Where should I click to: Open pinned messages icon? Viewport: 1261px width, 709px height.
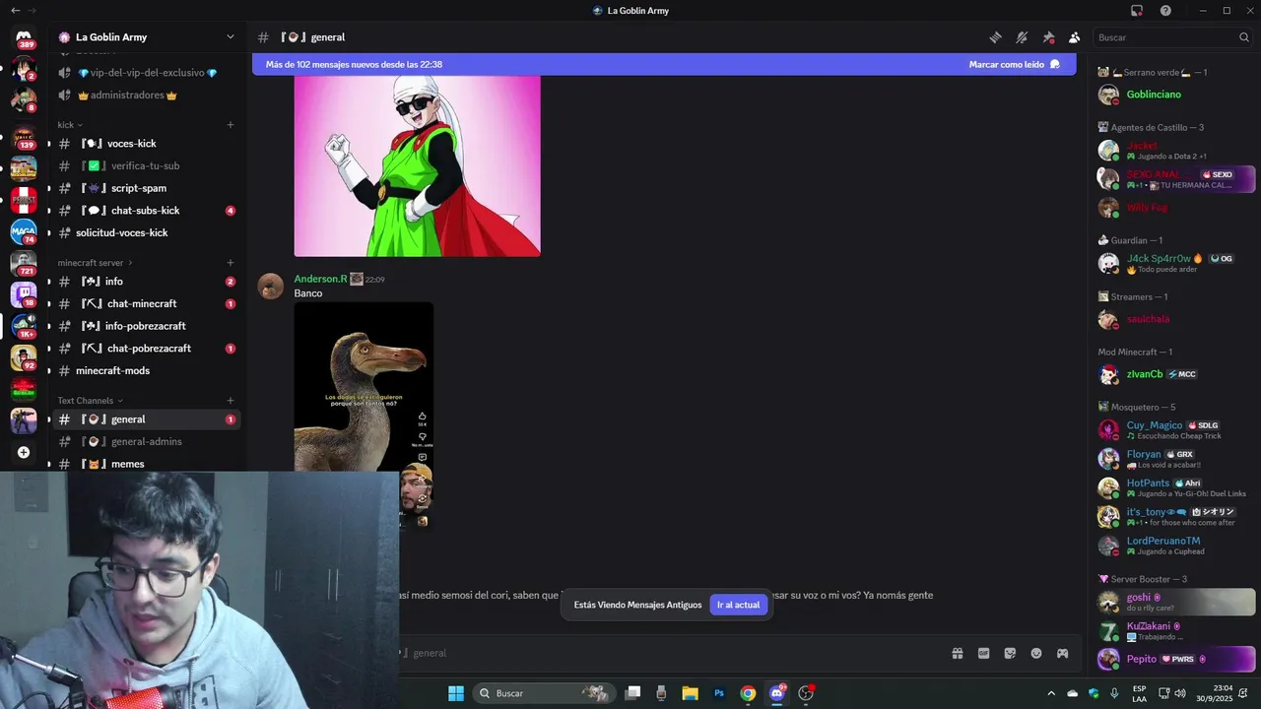[x=1048, y=37]
